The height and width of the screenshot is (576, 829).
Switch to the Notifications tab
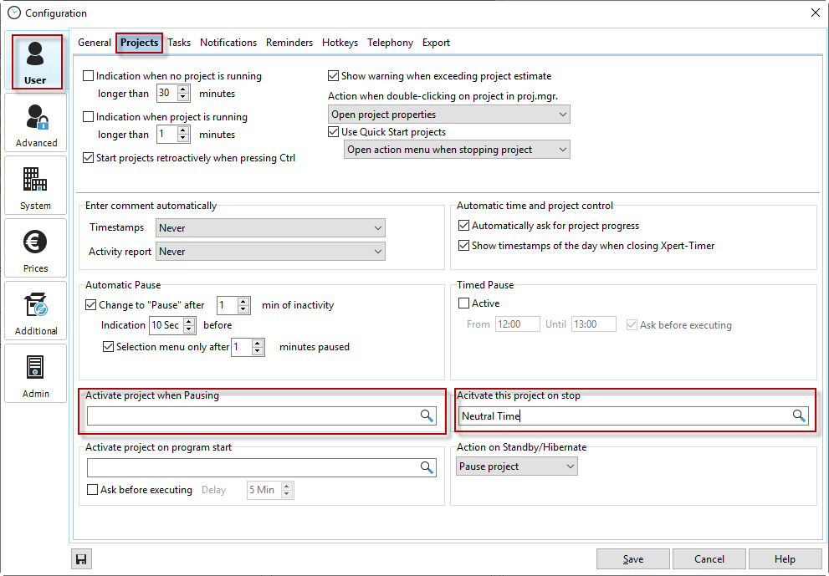point(228,43)
